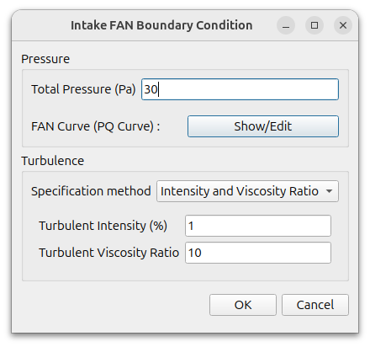Click the Turbulent Intensity (%) label
Image resolution: width=370 pixels, height=347 pixels.
103,226
